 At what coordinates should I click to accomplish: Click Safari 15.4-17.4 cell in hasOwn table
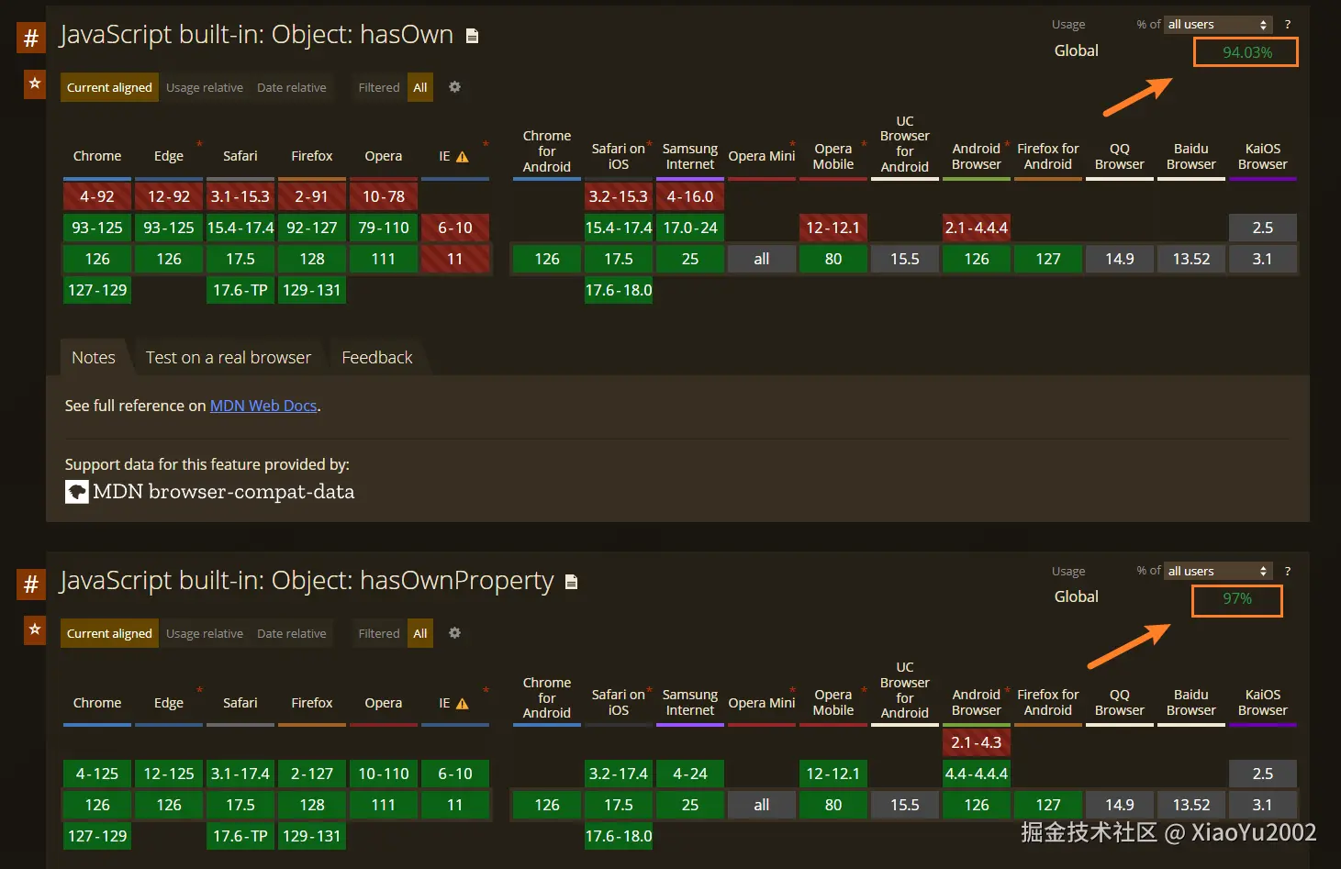tap(240, 228)
